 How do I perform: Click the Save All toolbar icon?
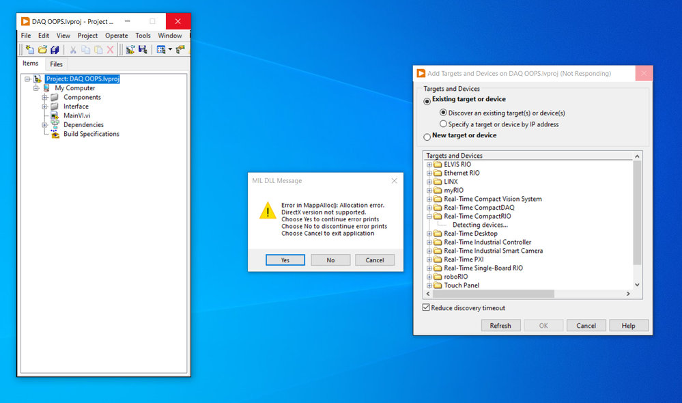click(x=55, y=50)
